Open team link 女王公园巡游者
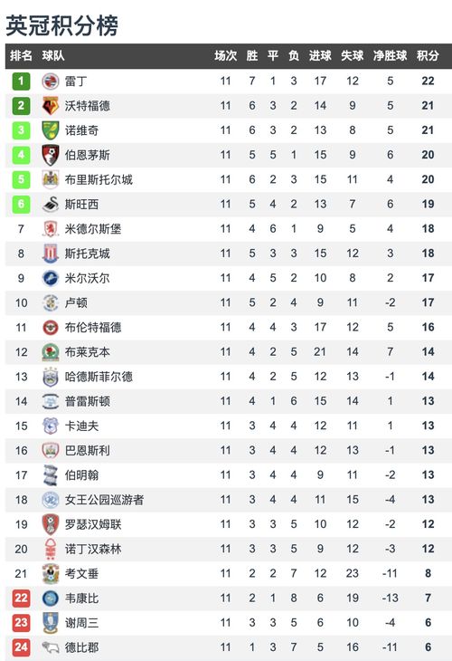Viewport: 452px width, 661px height. point(104,500)
